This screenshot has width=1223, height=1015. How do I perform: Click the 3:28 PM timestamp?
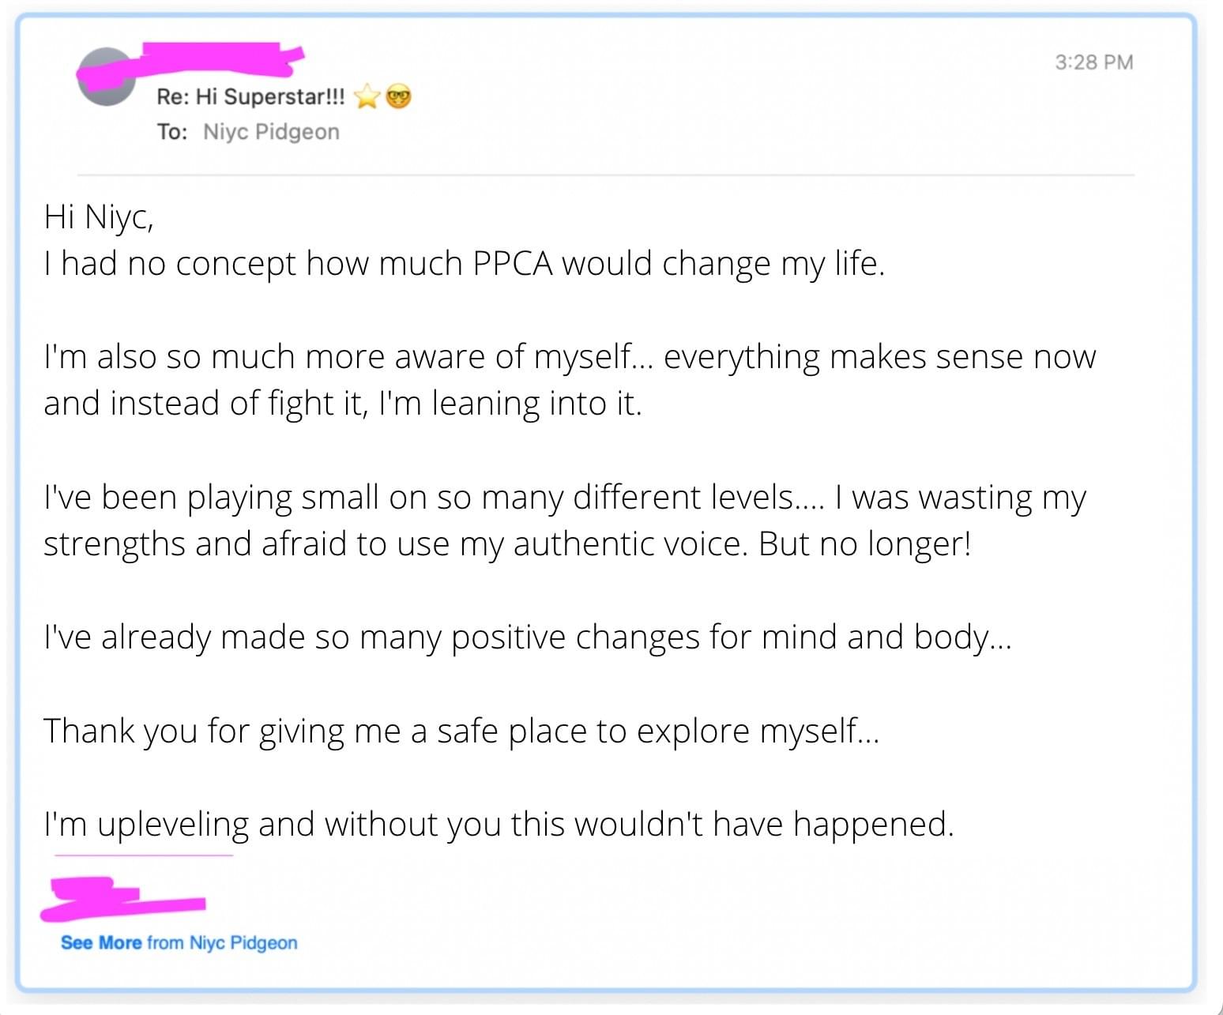(x=1093, y=62)
